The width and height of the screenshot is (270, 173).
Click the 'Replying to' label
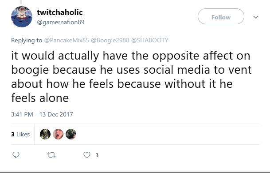click(x=27, y=41)
